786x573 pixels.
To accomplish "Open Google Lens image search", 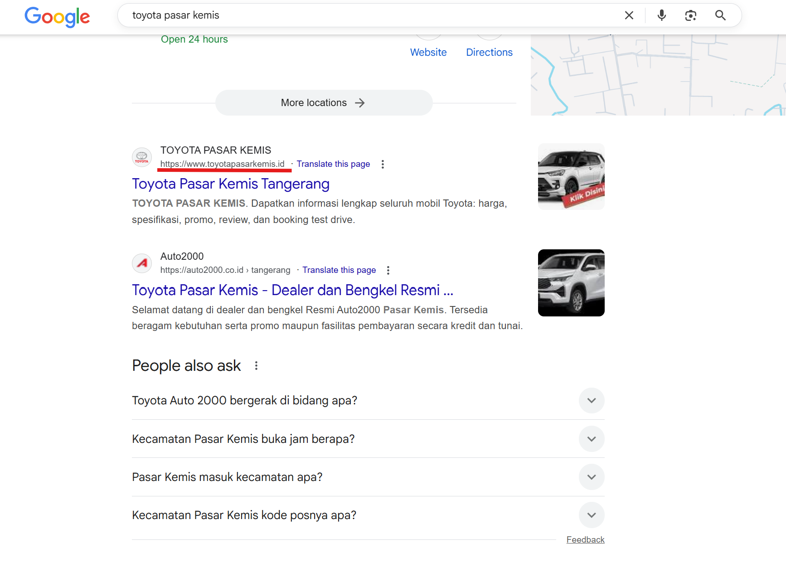I will pyautogui.click(x=691, y=15).
